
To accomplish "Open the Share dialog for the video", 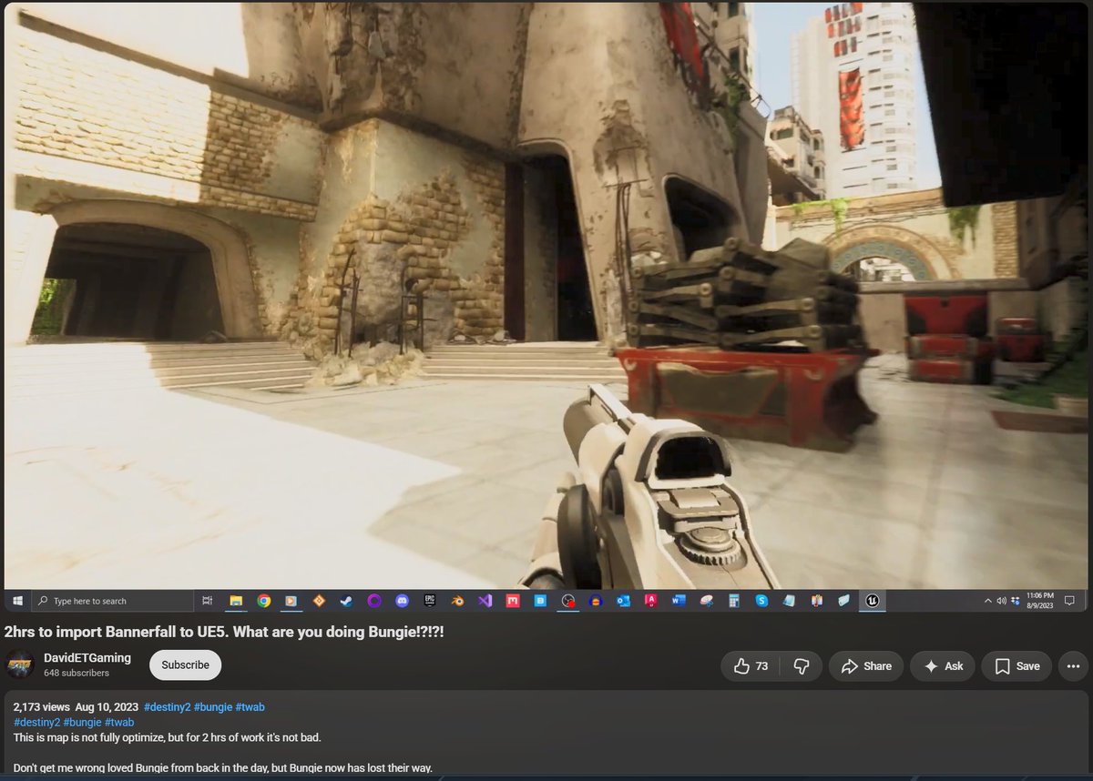I will coord(866,666).
